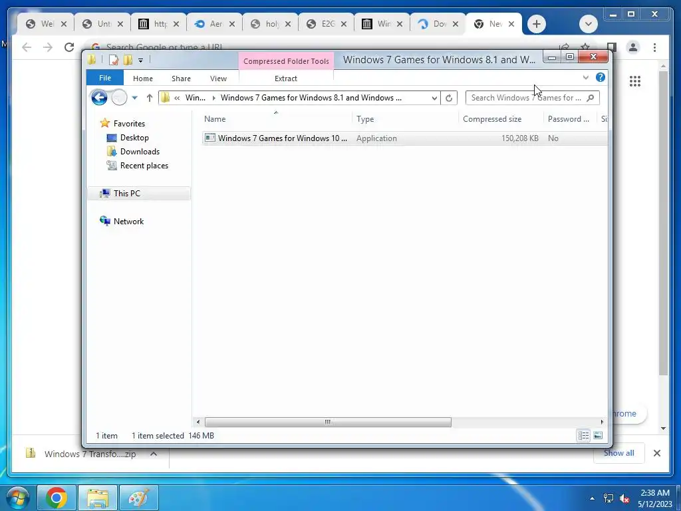Select Network in the navigation pane

click(128, 221)
